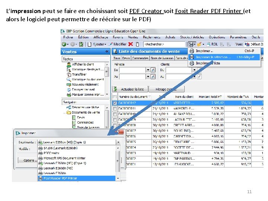The image size is (268, 201).
Task: Click the Du period date picker icon
Action: (x=153, y=70)
